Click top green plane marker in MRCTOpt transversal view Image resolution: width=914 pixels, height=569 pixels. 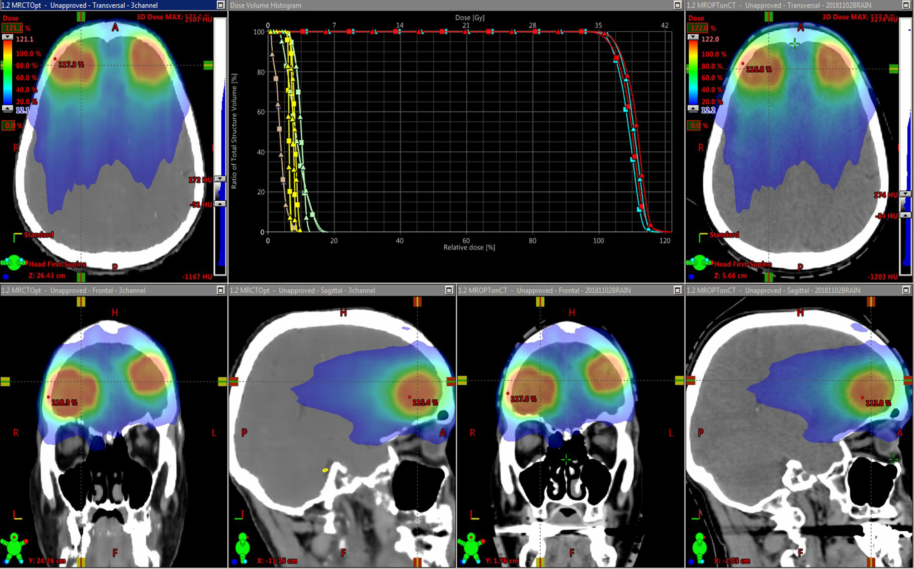coord(81,17)
